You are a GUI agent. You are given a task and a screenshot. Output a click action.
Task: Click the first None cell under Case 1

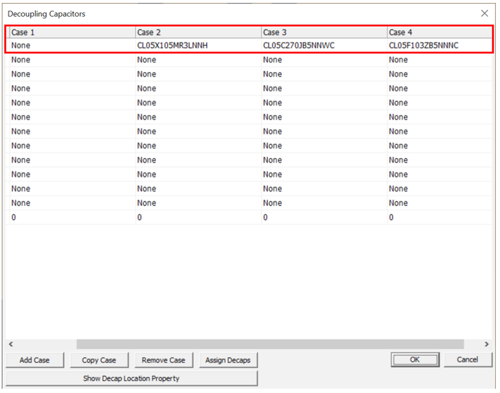pos(21,45)
